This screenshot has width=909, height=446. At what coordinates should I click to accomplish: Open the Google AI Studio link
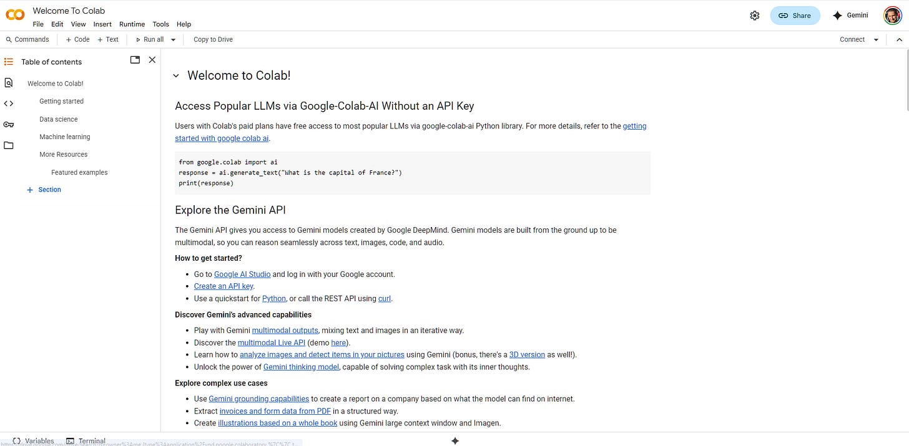pos(242,274)
